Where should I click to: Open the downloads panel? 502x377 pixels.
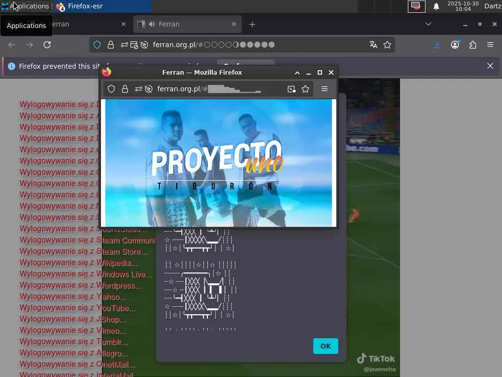click(437, 45)
